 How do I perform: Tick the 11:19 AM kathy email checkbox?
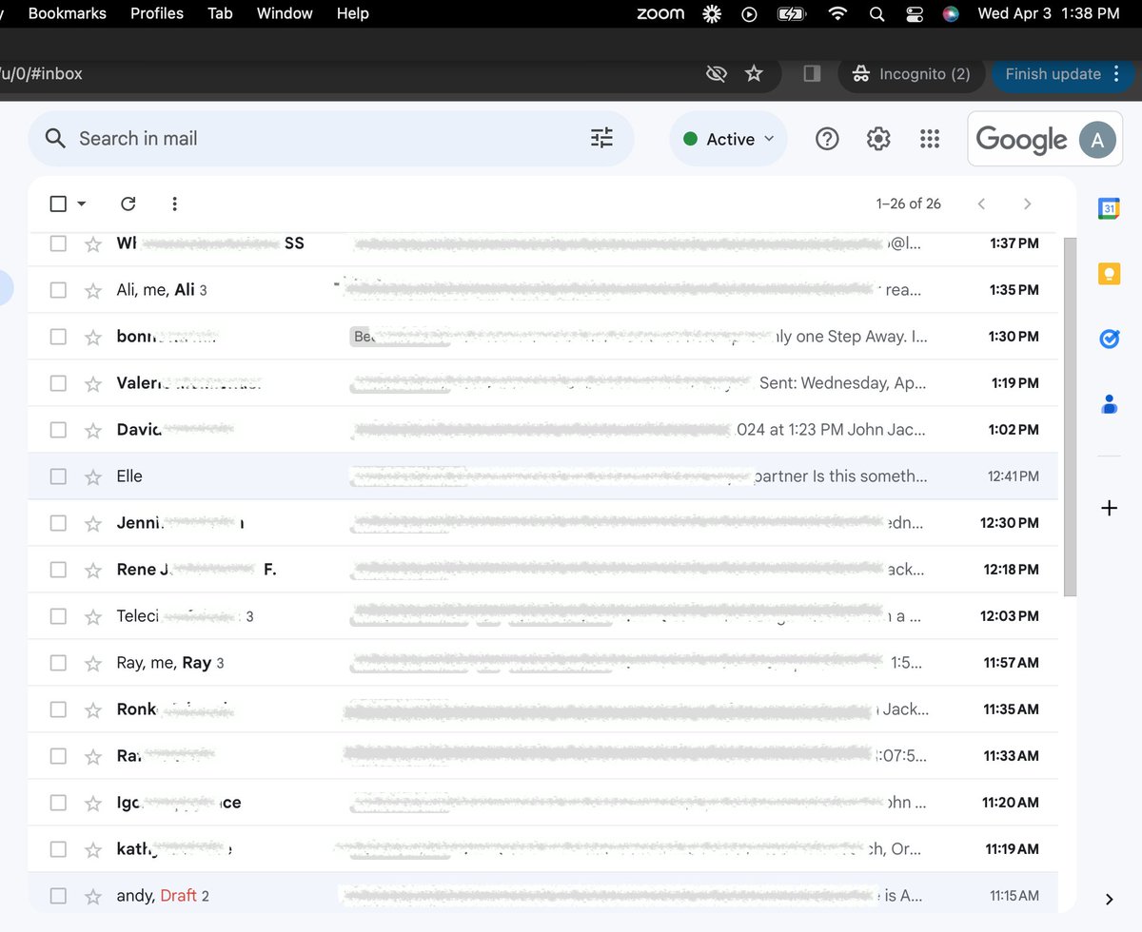[x=58, y=849]
